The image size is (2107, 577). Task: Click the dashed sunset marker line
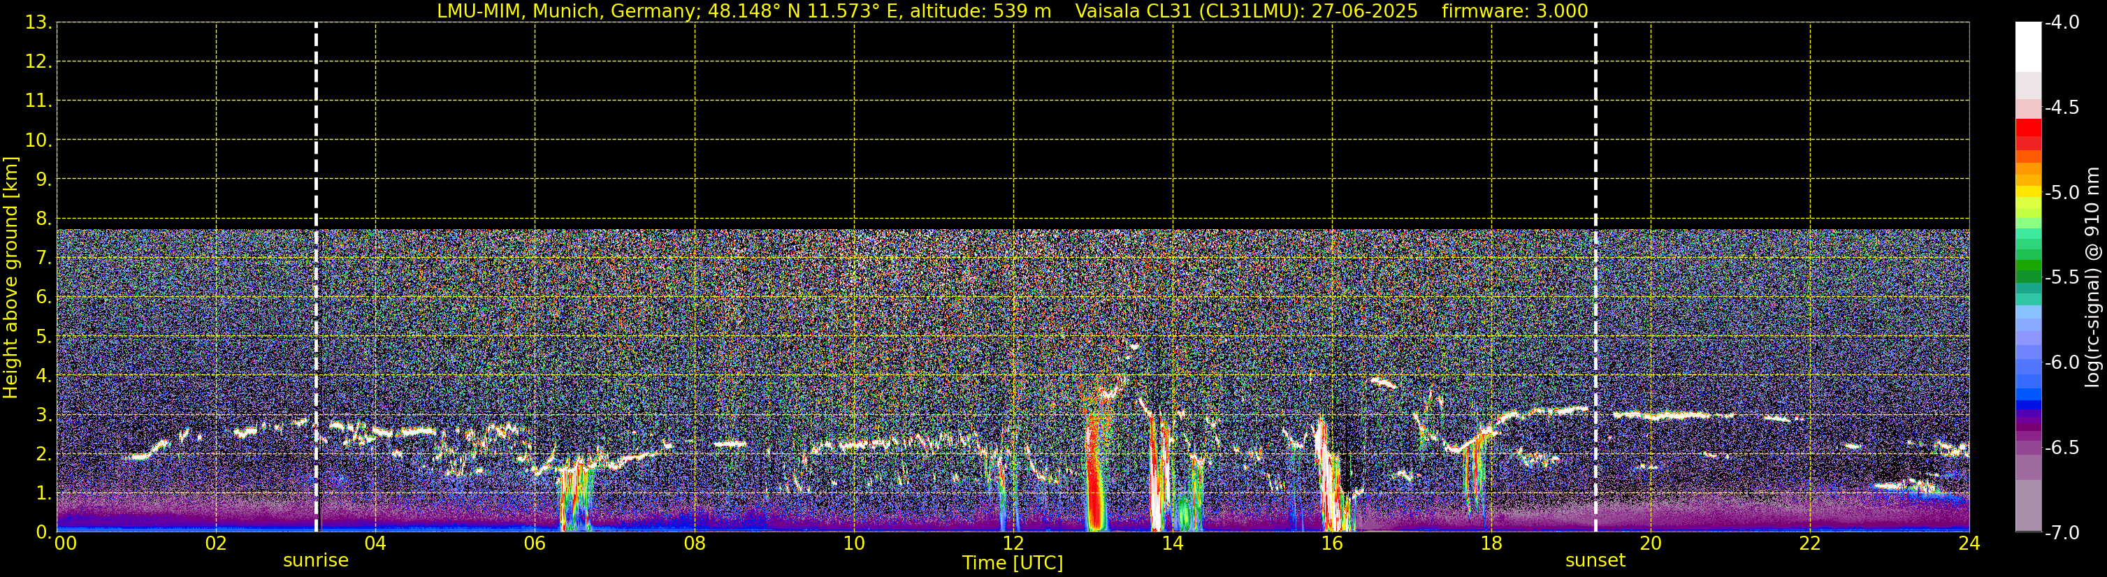tap(1595, 277)
